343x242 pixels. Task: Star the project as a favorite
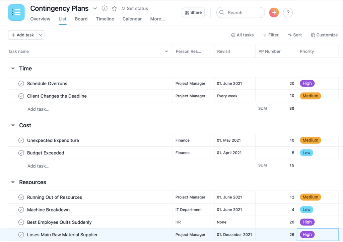tap(114, 9)
